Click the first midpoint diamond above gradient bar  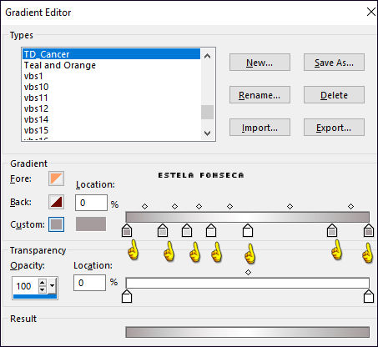pos(144,207)
